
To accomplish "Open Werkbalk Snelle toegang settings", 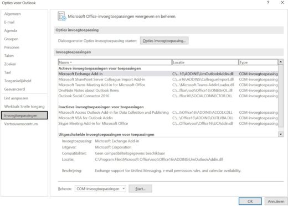I will click(x=24, y=107).
